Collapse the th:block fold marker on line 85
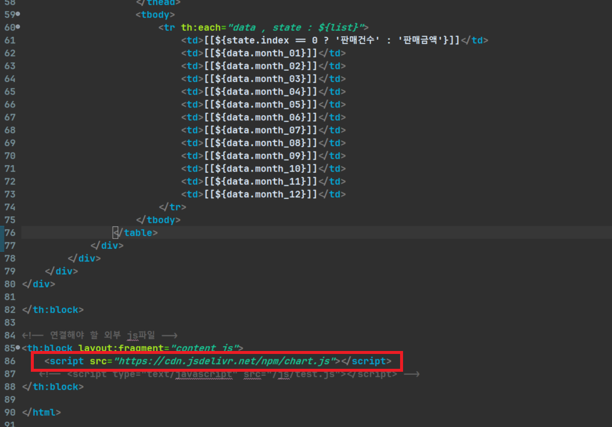The image size is (612, 427). (x=18, y=347)
